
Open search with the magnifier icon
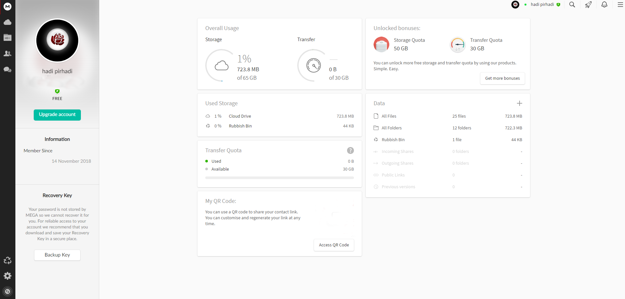coord(572,5)
